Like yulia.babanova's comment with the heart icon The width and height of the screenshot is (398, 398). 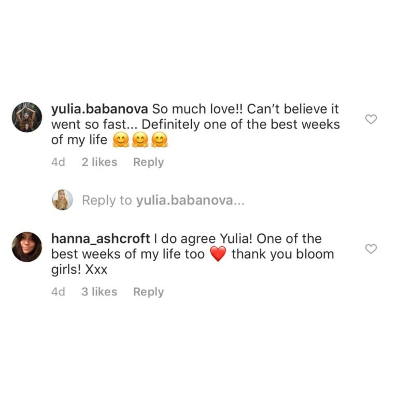pos(371,119)
